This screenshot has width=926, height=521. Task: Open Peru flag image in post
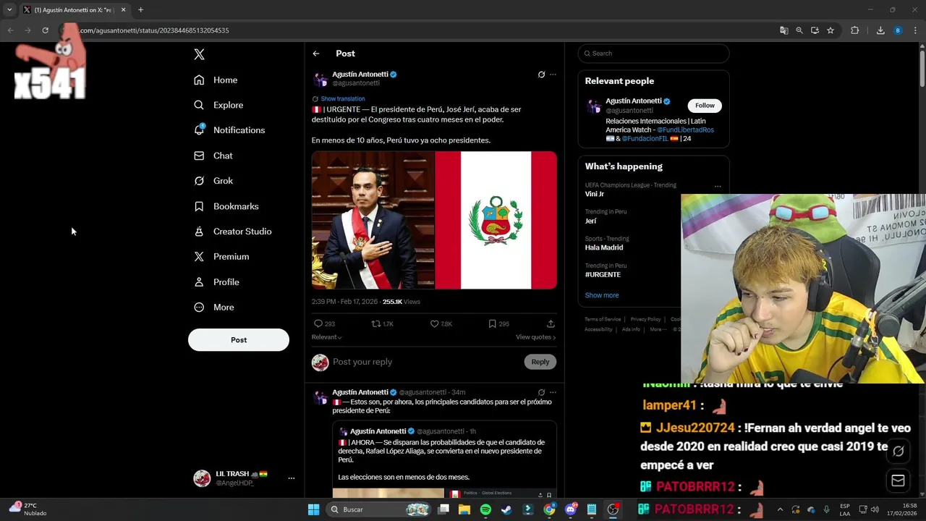(x=496, y=220)
